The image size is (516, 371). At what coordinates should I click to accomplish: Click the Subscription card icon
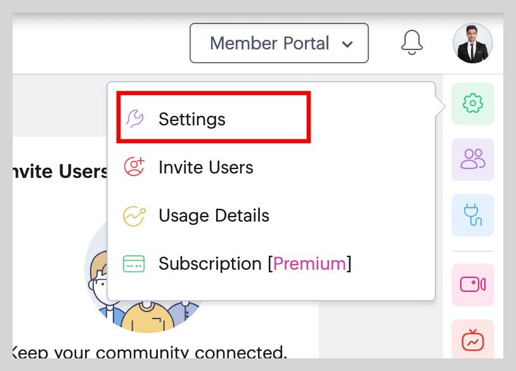tap(134, 263)
